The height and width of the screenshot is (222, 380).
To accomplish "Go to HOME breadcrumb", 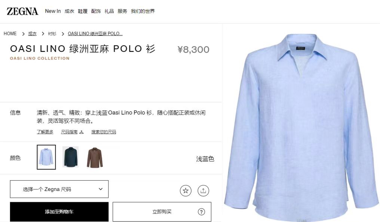I will tap(10, 34).
